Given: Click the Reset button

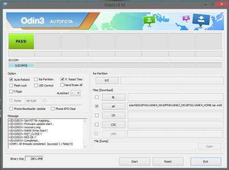Looking at the screenshot, I should pyautogui.click(x=168, y=162).
